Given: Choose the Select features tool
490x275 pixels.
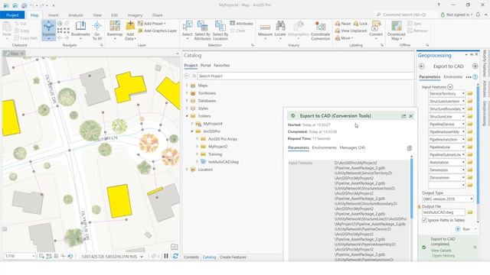Looking at the screenshot, I should (187, 30).
